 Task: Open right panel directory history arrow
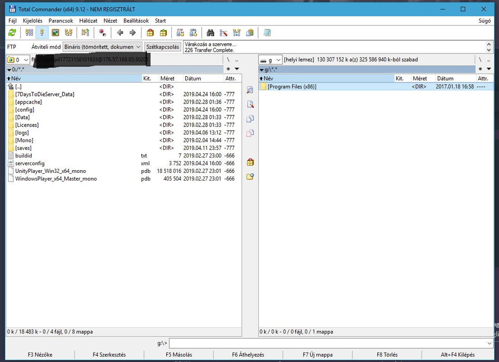click(x=489, y=69)
